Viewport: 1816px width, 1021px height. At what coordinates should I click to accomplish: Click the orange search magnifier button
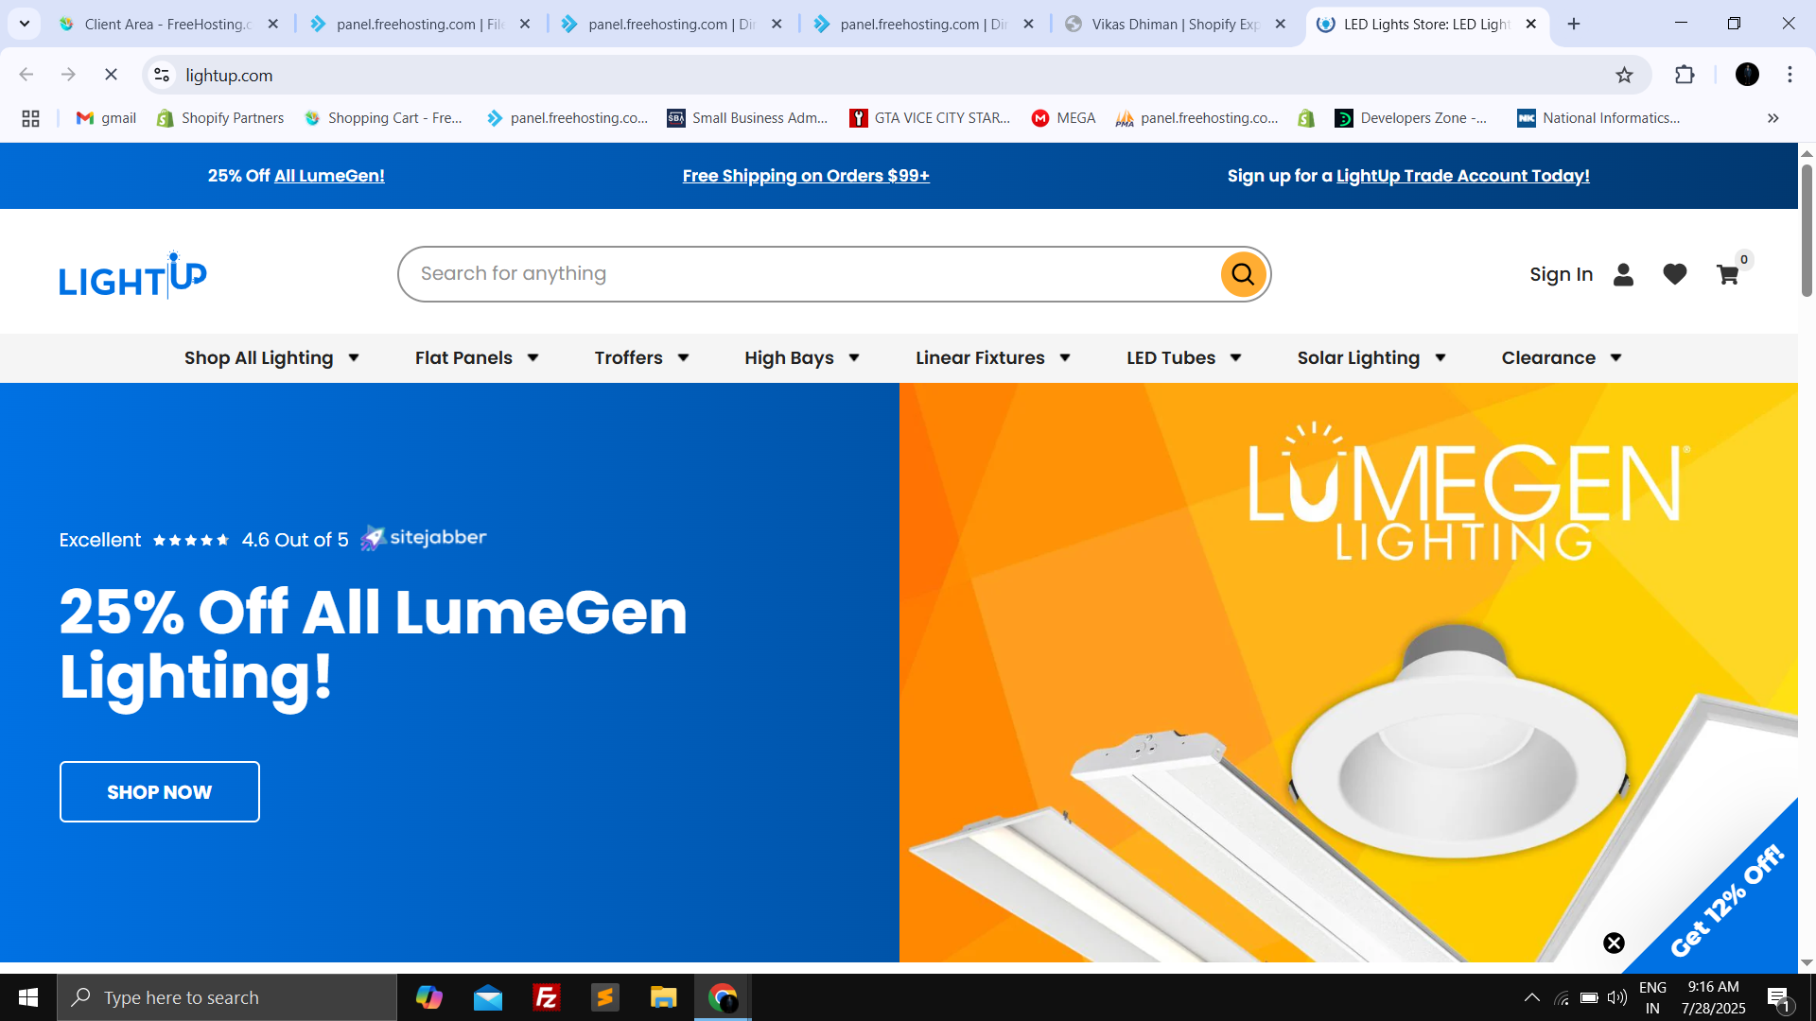[1243, 274]
